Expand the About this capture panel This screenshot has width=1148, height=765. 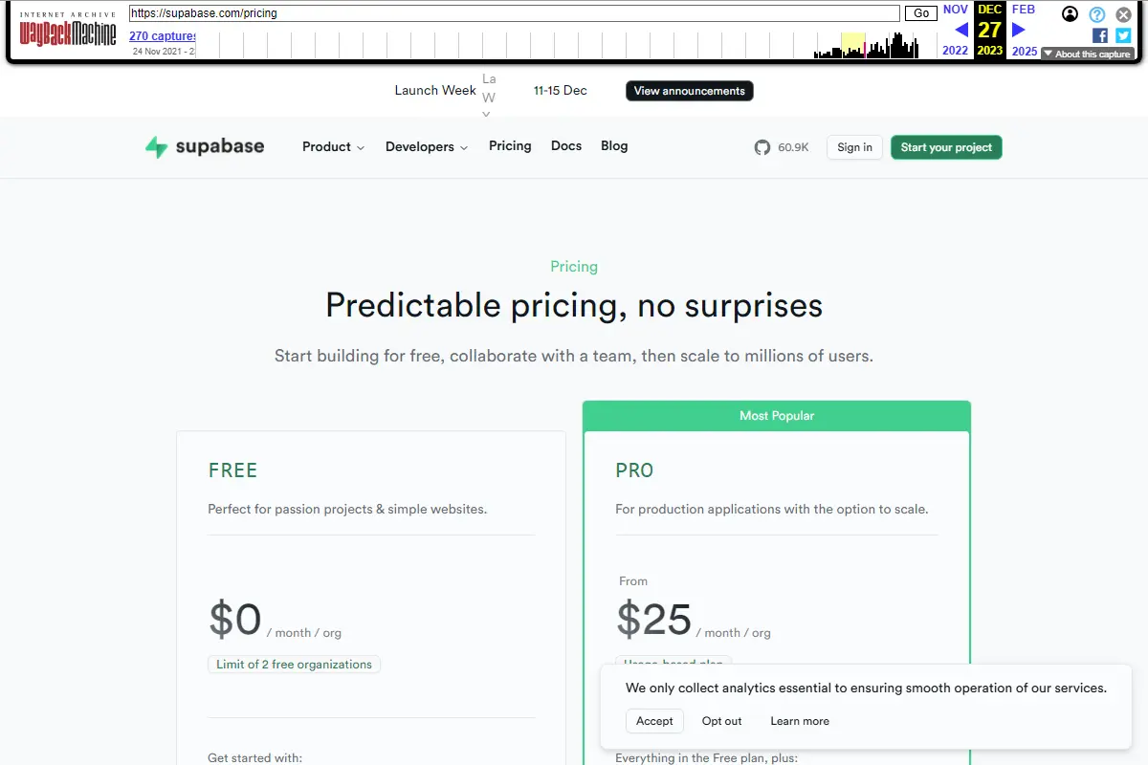click(1089, 54)
